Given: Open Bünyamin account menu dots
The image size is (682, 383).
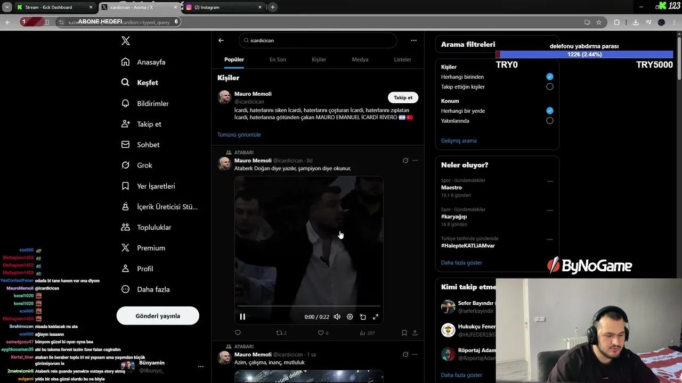Looking at the screenshot, I should pyautogui.click(x=201, y=367).
